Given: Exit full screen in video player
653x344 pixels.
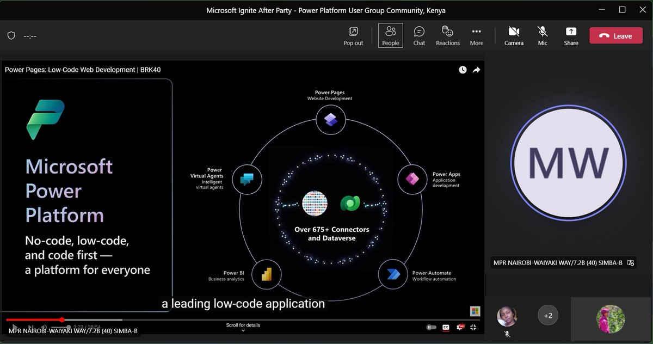Looking at the screenshot, I should click(473, 327).
